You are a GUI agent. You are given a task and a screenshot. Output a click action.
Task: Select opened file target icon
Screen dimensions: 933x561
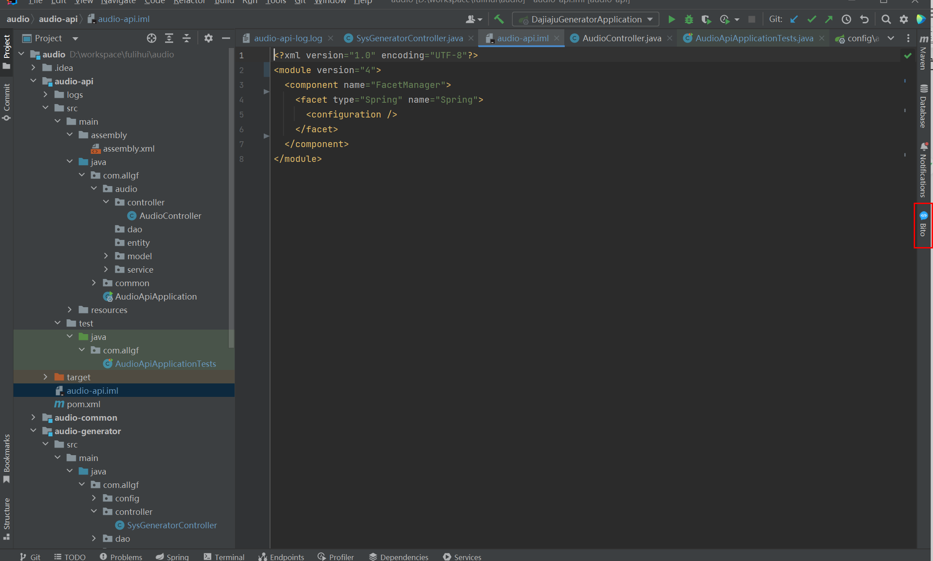[x=152, y=38]
